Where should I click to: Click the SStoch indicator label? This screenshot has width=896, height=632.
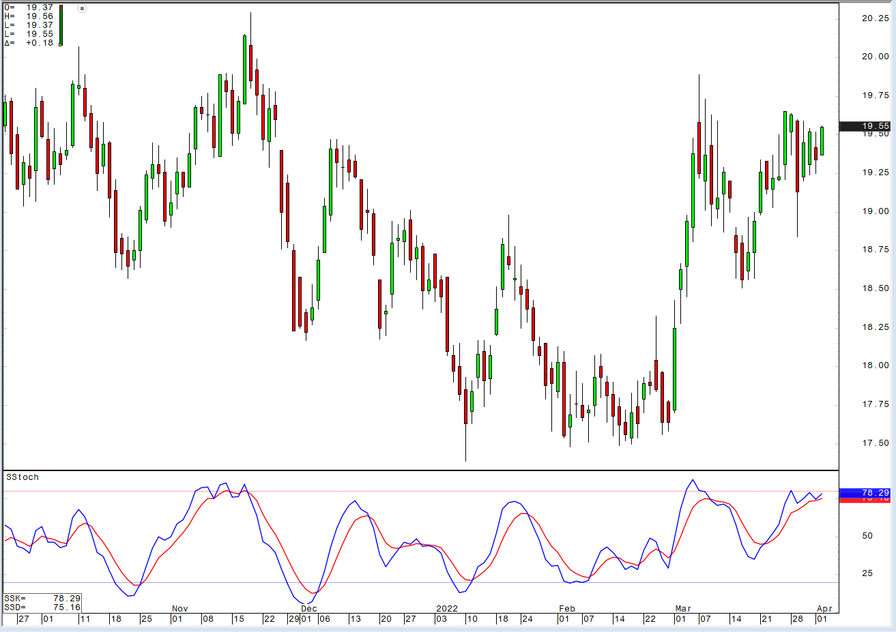pos(23,477)
